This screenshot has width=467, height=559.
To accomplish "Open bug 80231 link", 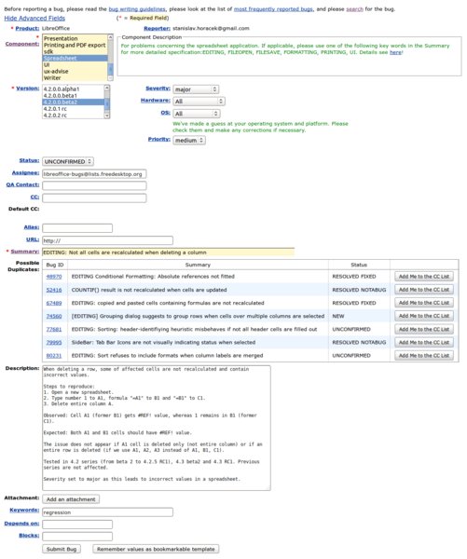I will tap(54, 356).
